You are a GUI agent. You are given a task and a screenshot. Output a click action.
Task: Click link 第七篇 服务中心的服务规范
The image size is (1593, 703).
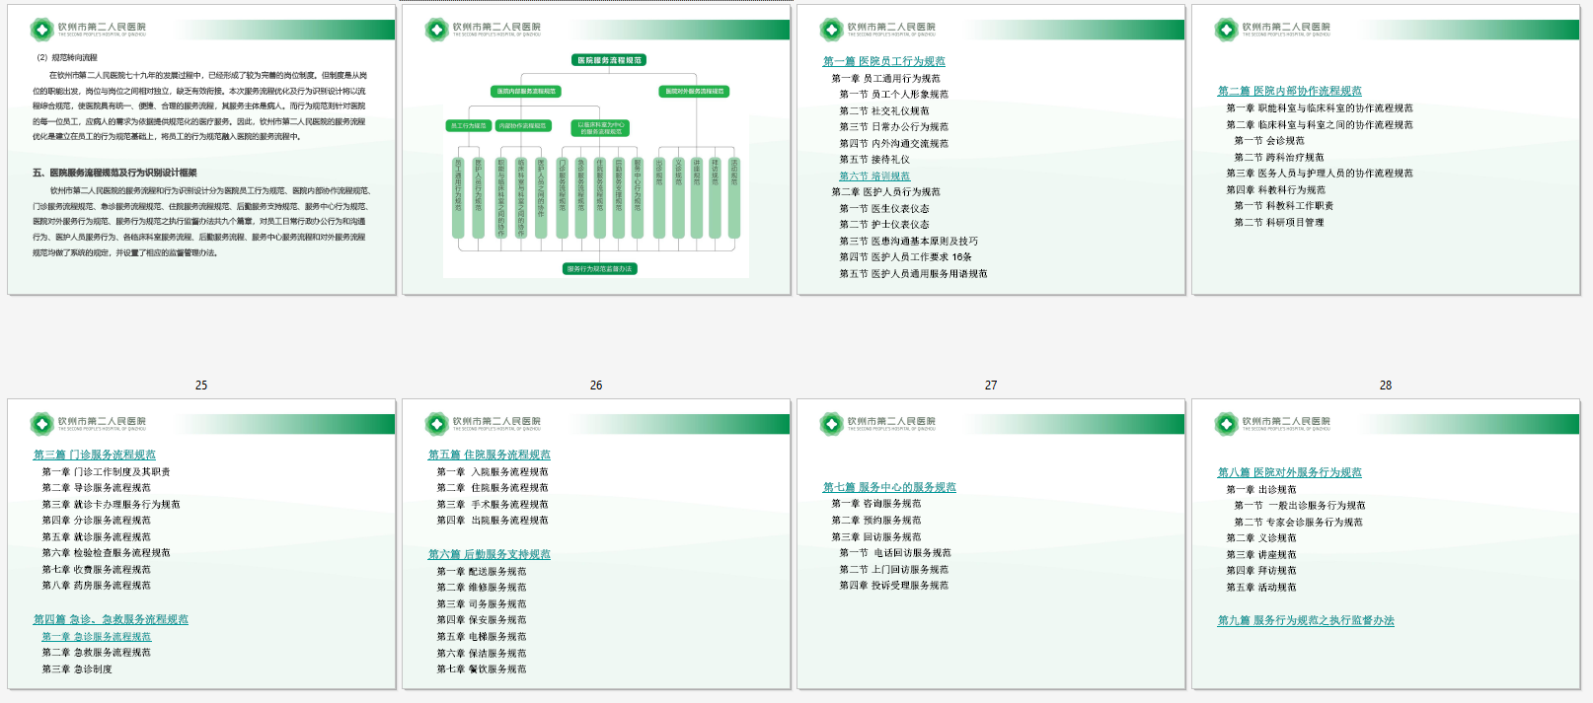click(x=889, y=487)
